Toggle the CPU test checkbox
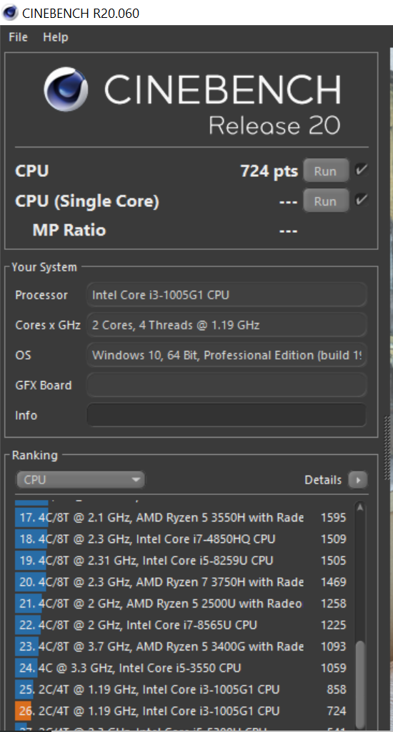The width and height of the screenshot is (393, 732). pyautogui.click(x=361, y=170)
